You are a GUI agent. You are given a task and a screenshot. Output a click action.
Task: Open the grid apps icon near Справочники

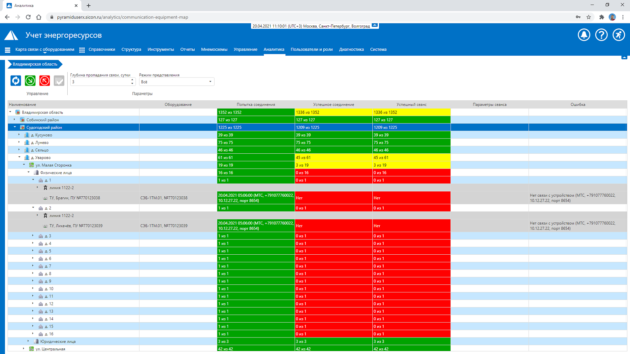82,50
